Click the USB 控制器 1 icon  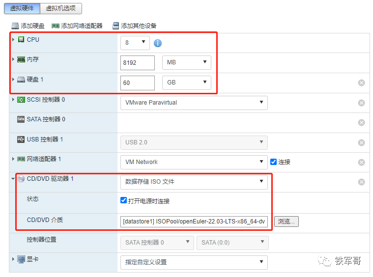21,139
